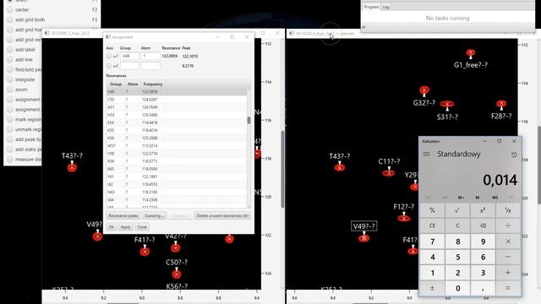This screenshot has width=541, height=304.
Task: Click the calculator multiply key
Action: (508, 242)
